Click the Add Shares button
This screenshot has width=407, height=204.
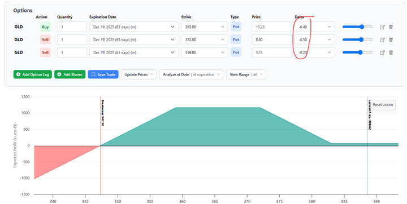(70, 74)
